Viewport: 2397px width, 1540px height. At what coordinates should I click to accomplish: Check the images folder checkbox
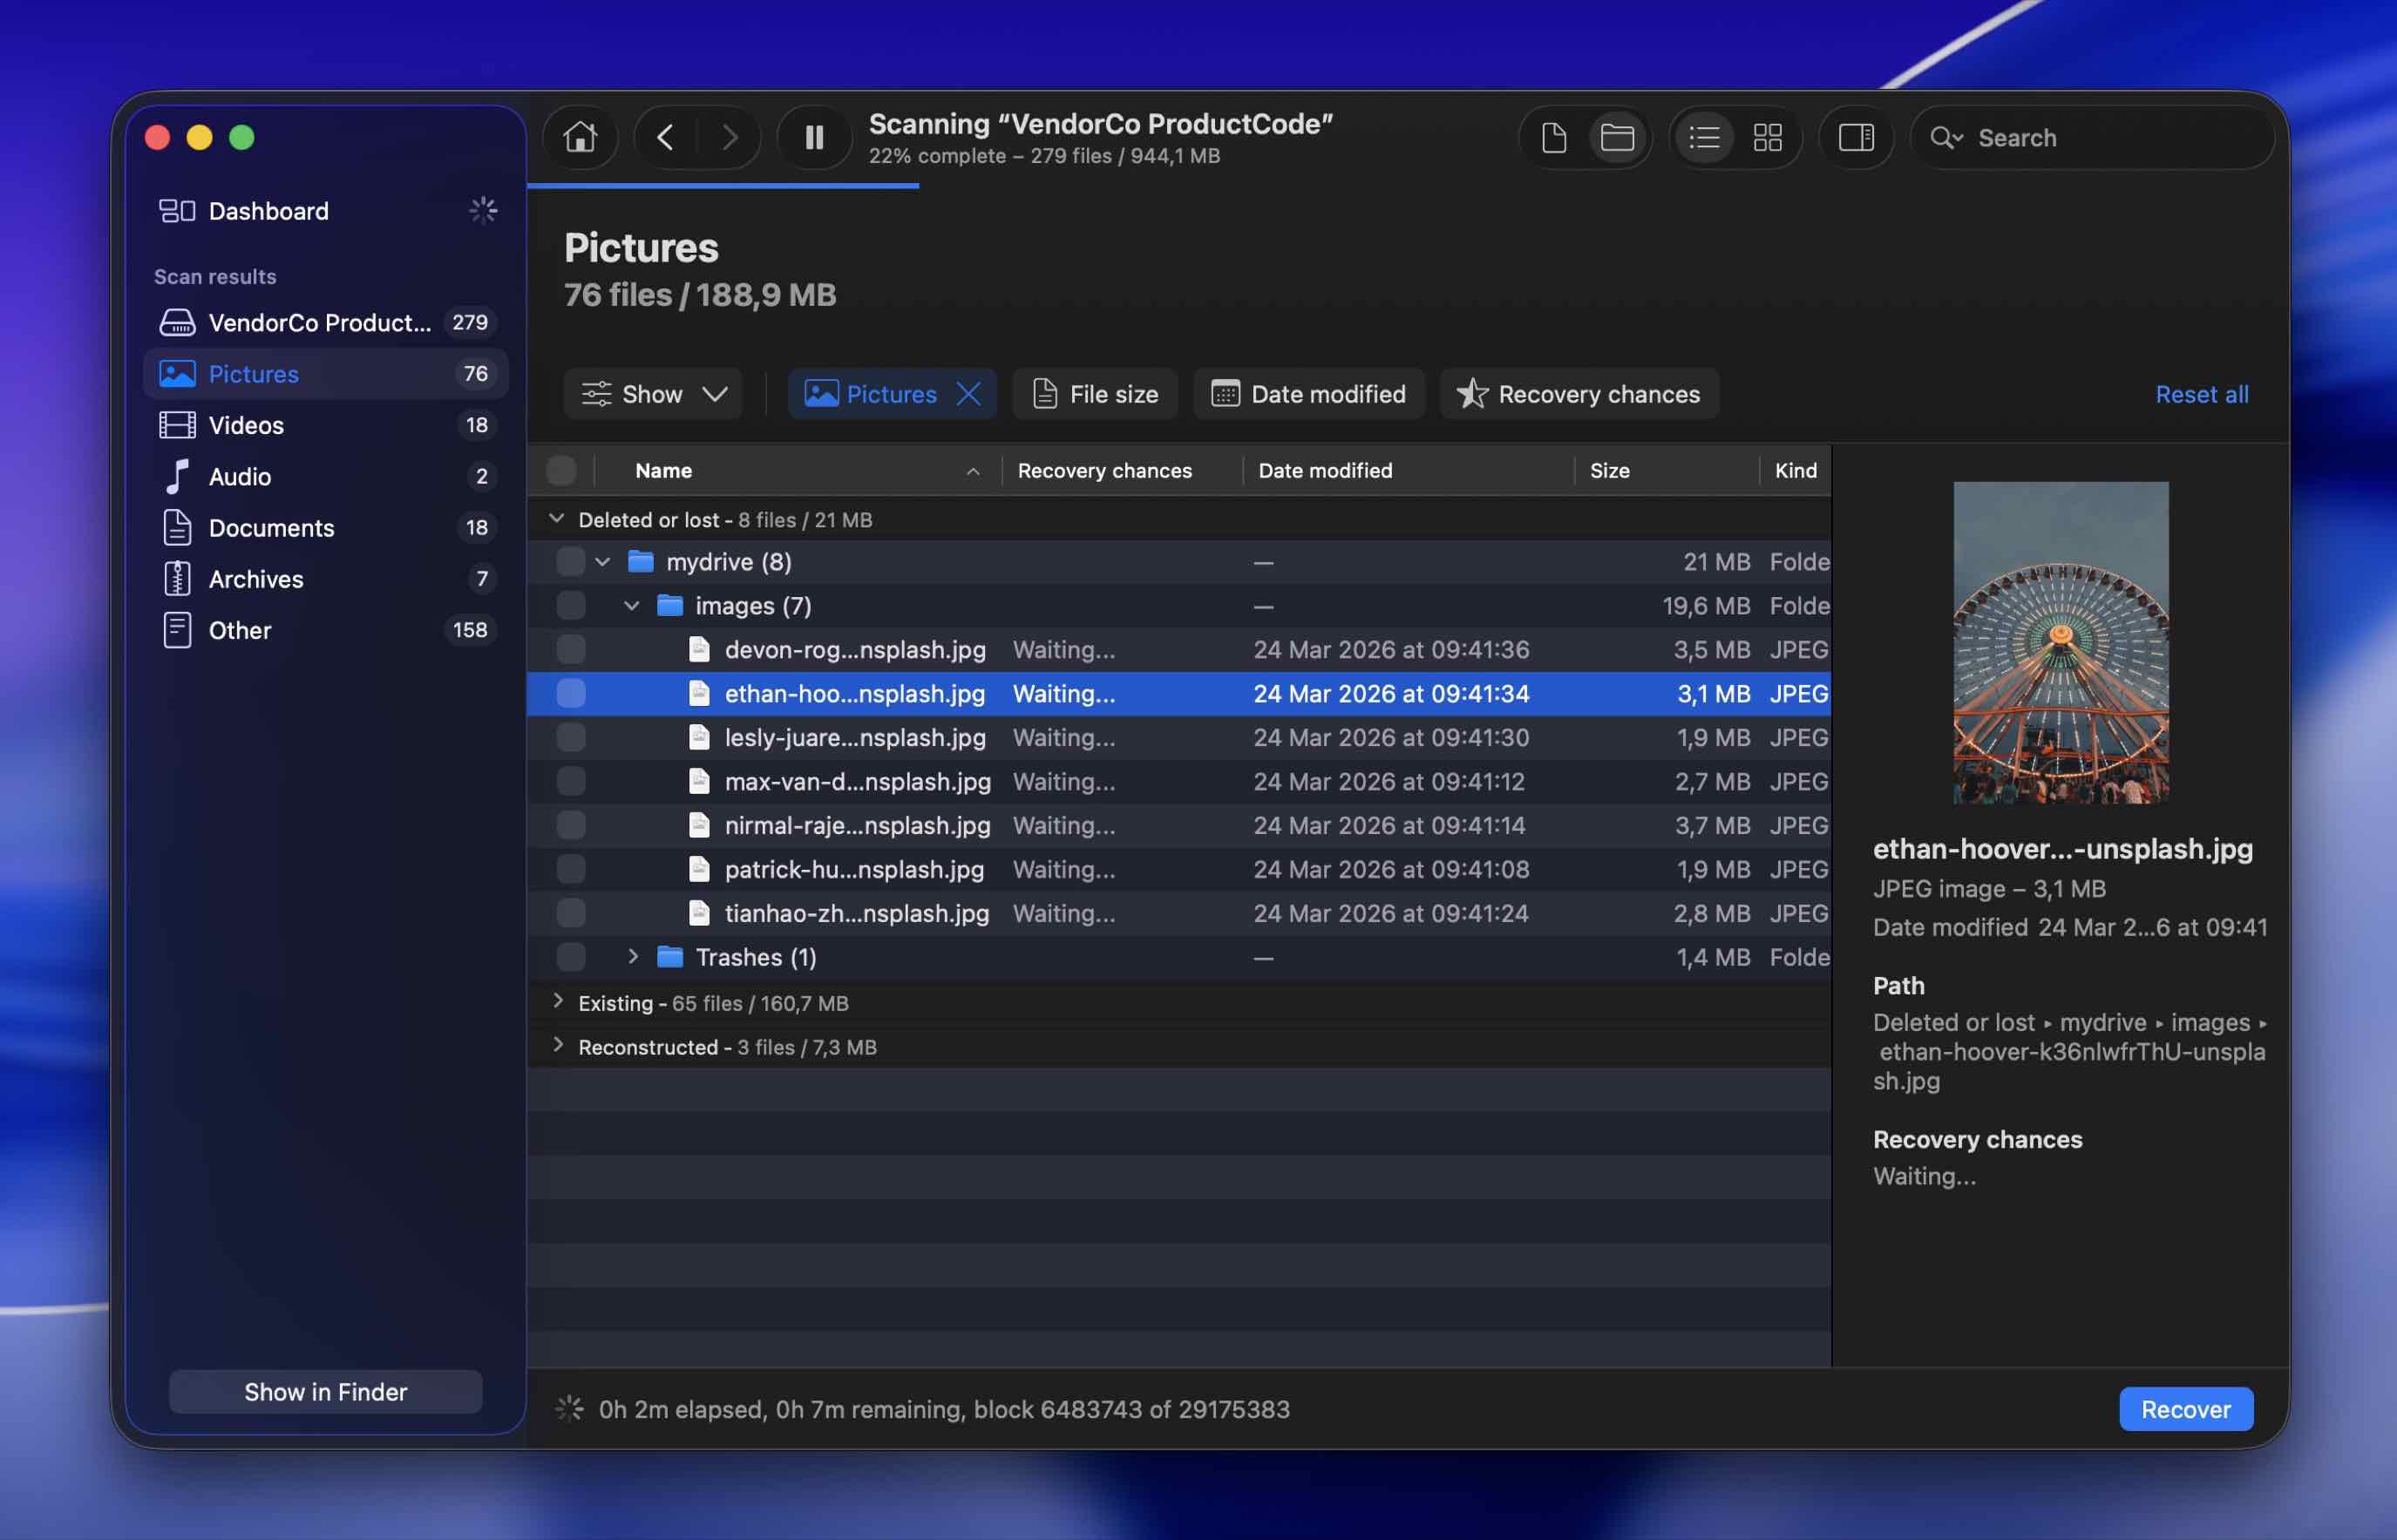tap(571, 606)
